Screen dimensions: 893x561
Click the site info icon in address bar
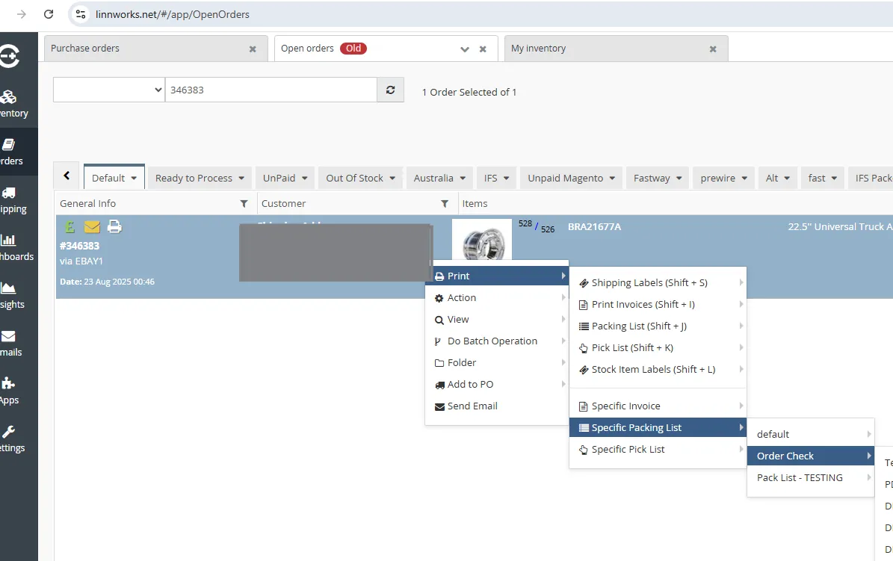click(81, 14)
